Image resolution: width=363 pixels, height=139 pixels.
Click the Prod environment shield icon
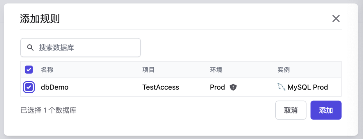[x=233, y=87]
